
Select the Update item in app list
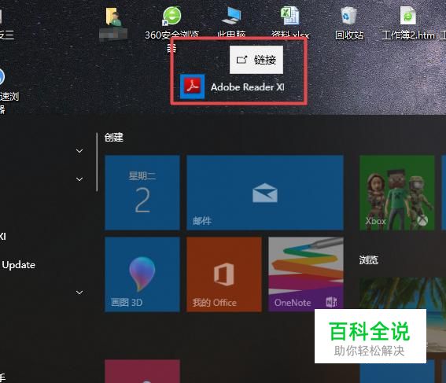(18, 265)
